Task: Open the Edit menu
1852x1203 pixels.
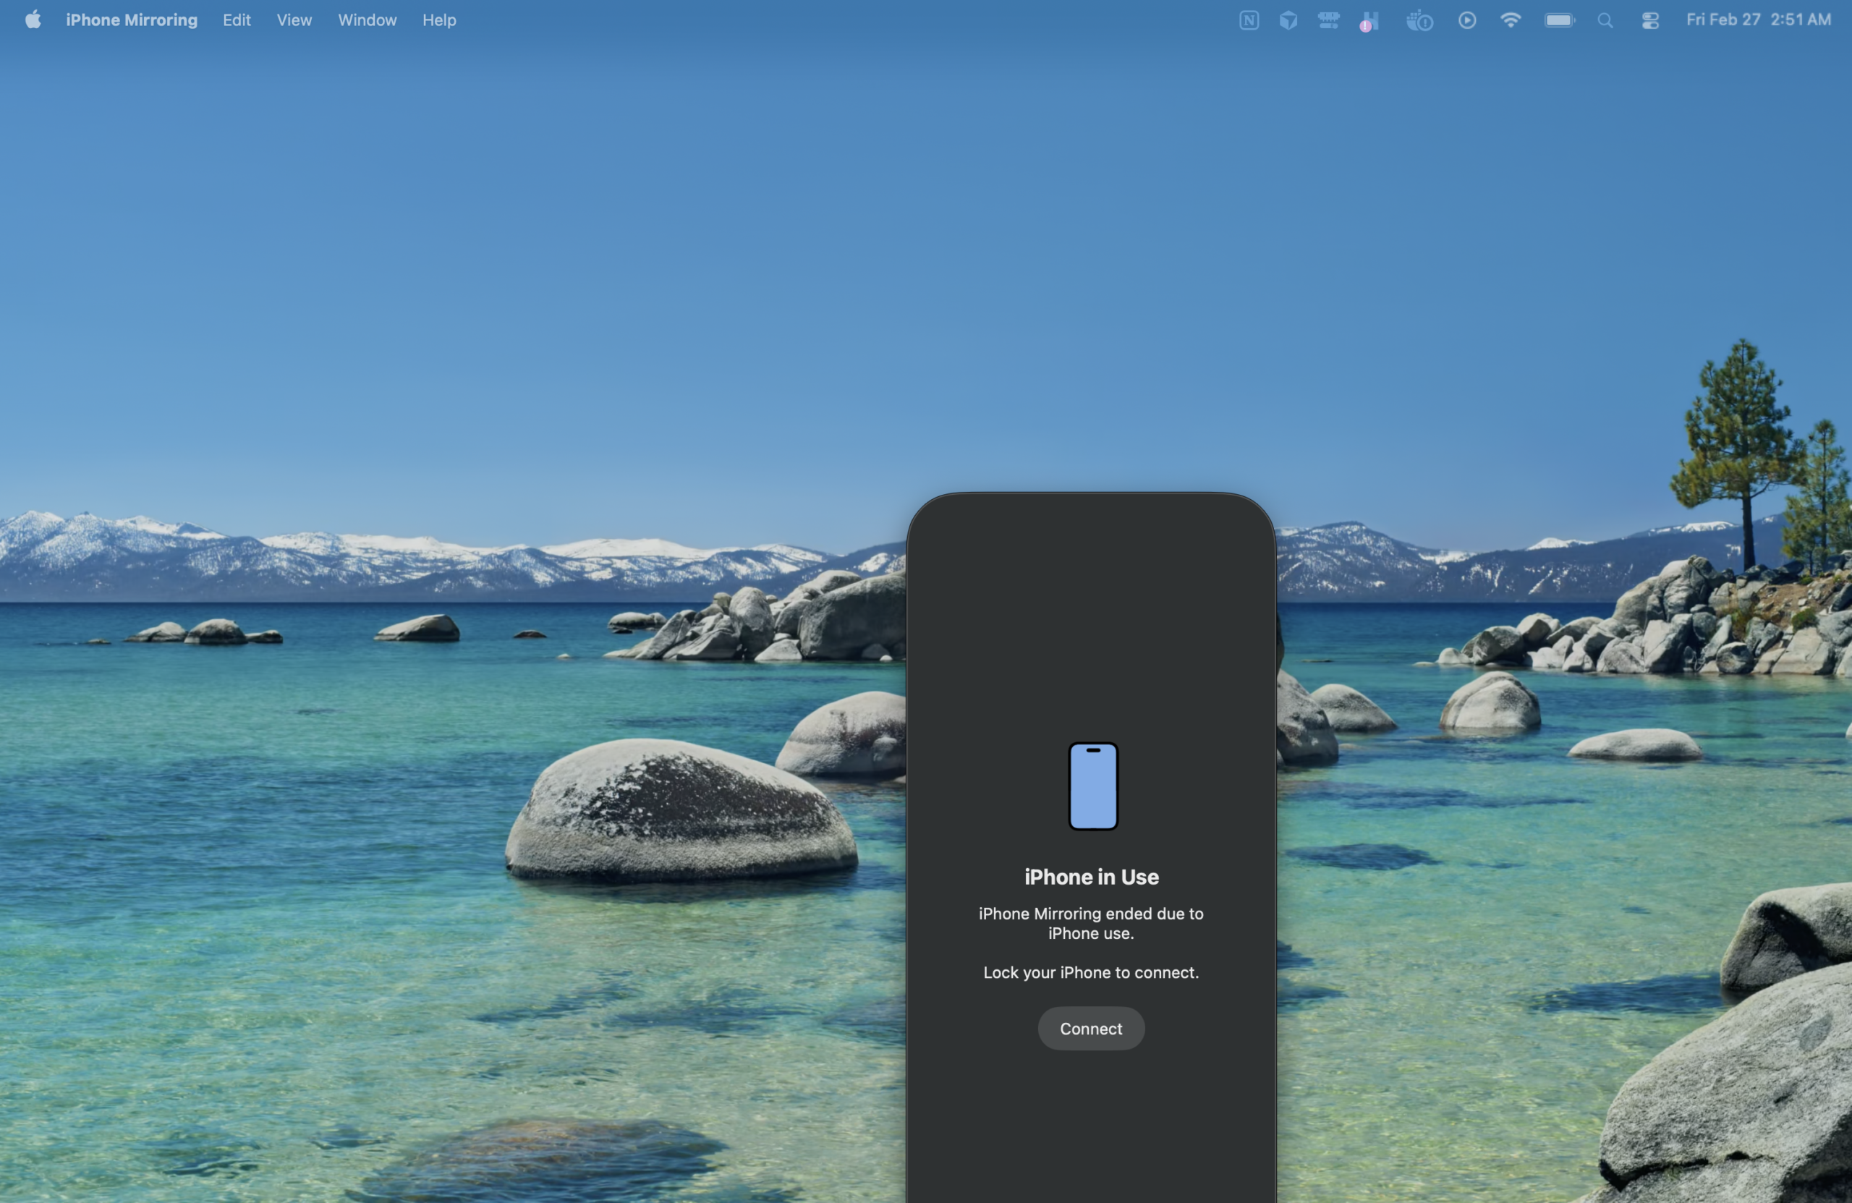Action: coord(237,20)
